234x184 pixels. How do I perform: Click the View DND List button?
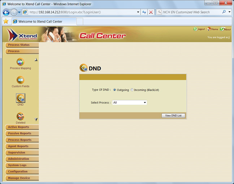tap(173, 115)
